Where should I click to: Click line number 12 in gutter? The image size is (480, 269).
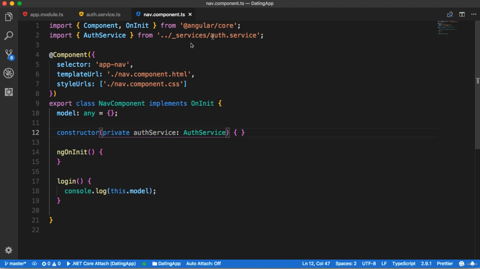click(36, 132)
